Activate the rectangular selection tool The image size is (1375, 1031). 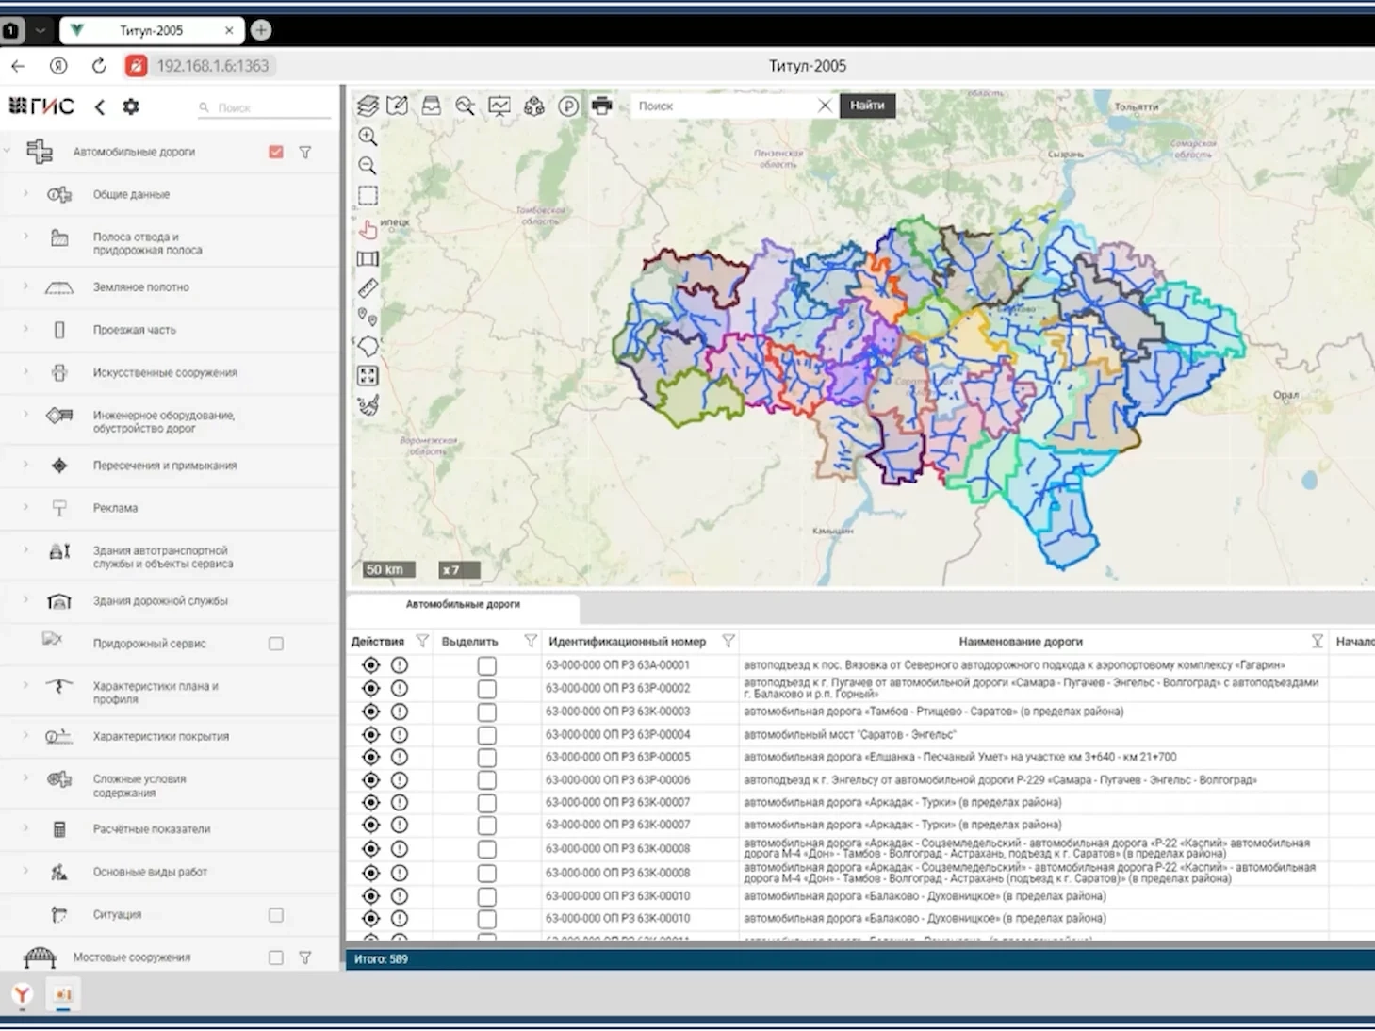click(368, 195)
